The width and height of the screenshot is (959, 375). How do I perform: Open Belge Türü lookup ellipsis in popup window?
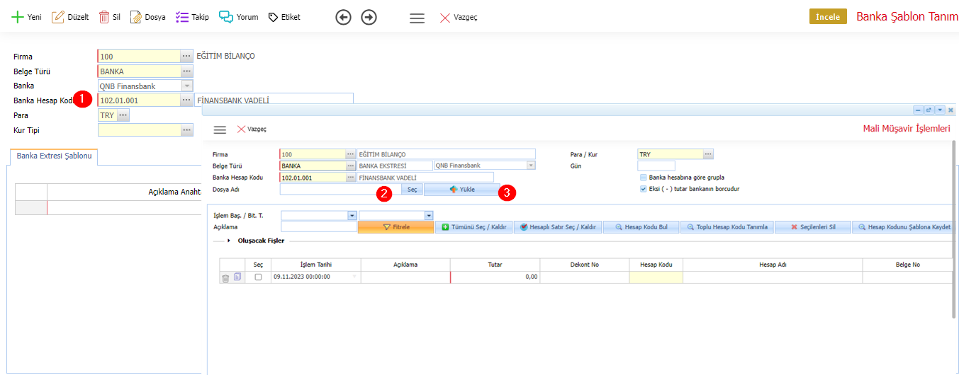(x=350, y=166)
